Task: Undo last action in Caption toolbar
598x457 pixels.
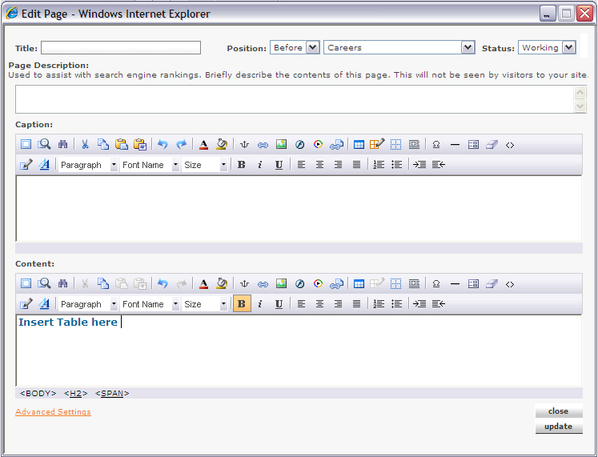Action: 163,144
